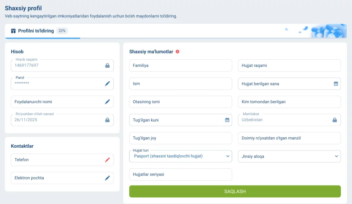Click the lock icon beside Ro'yxatdan o'tish sanasi

click(x=108, y=120)
